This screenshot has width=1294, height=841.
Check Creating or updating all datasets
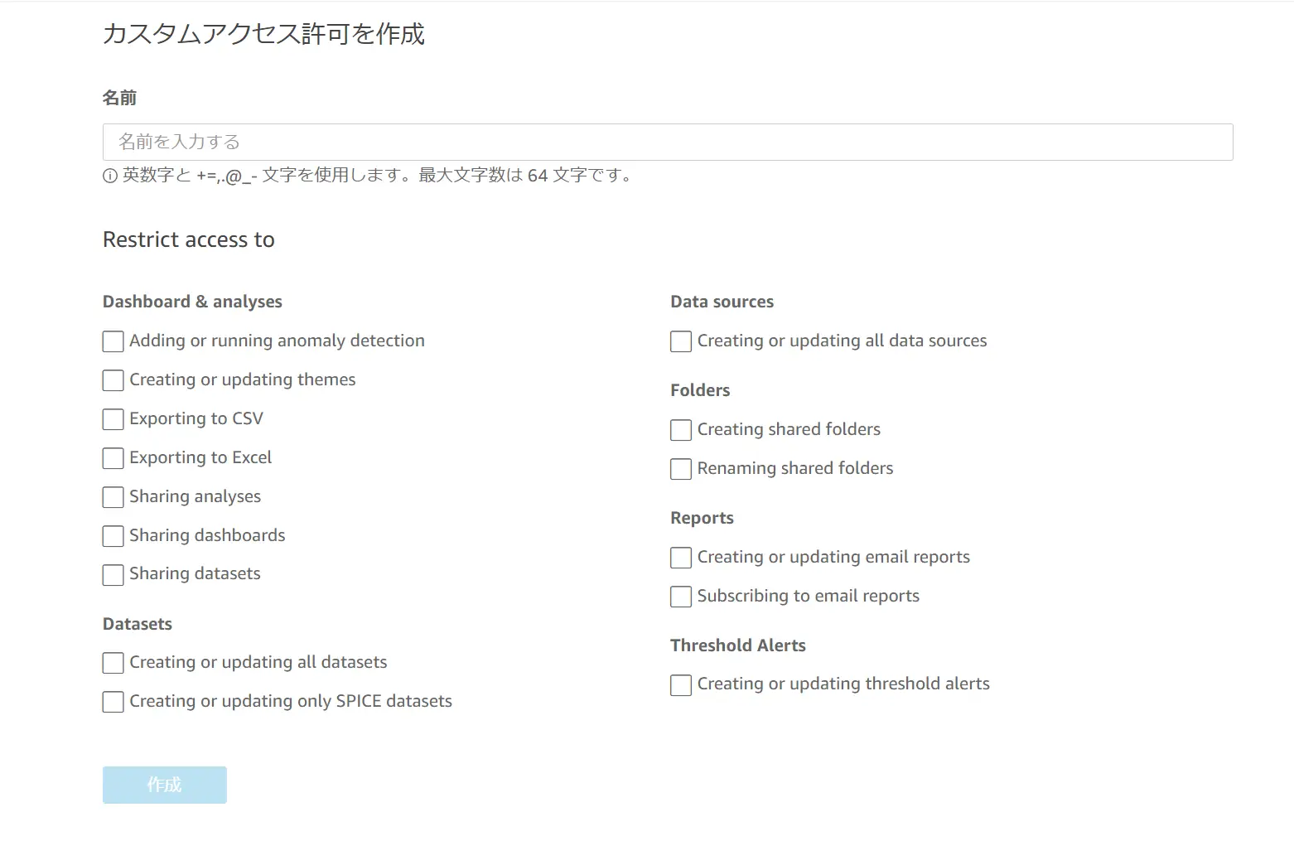tap(113, 663)
